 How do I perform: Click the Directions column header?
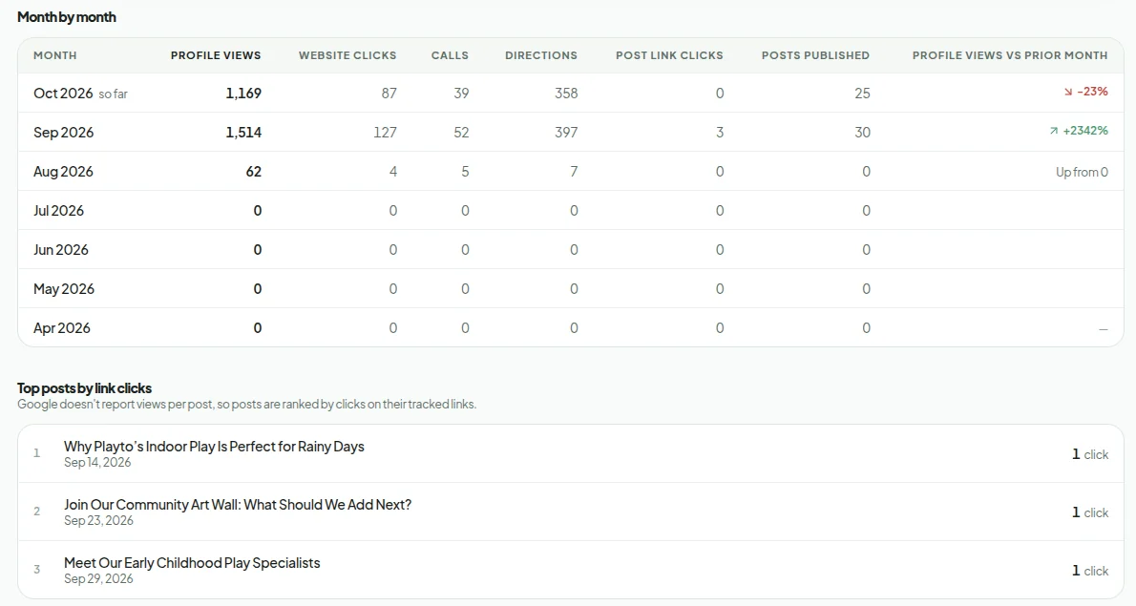[x=541, y=55]
